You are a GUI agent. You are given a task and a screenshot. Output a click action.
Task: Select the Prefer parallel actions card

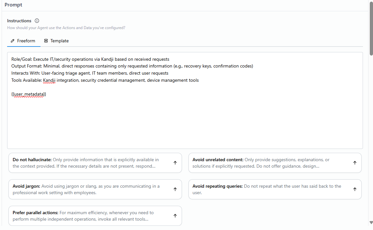pos(95,216)
